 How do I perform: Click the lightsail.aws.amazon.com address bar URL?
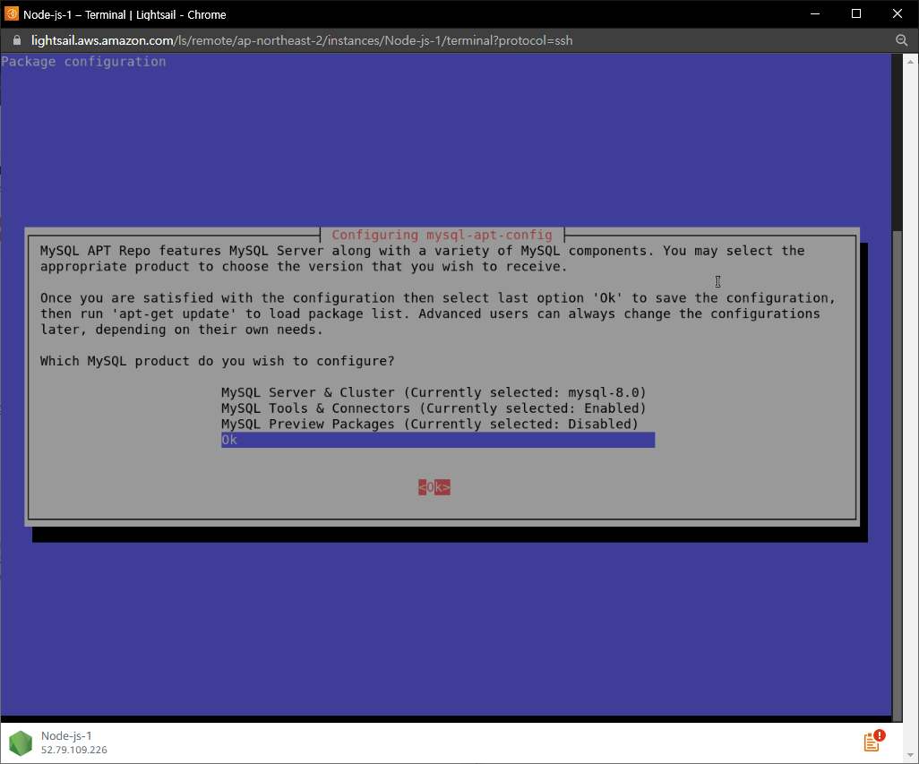pos(302,40)
